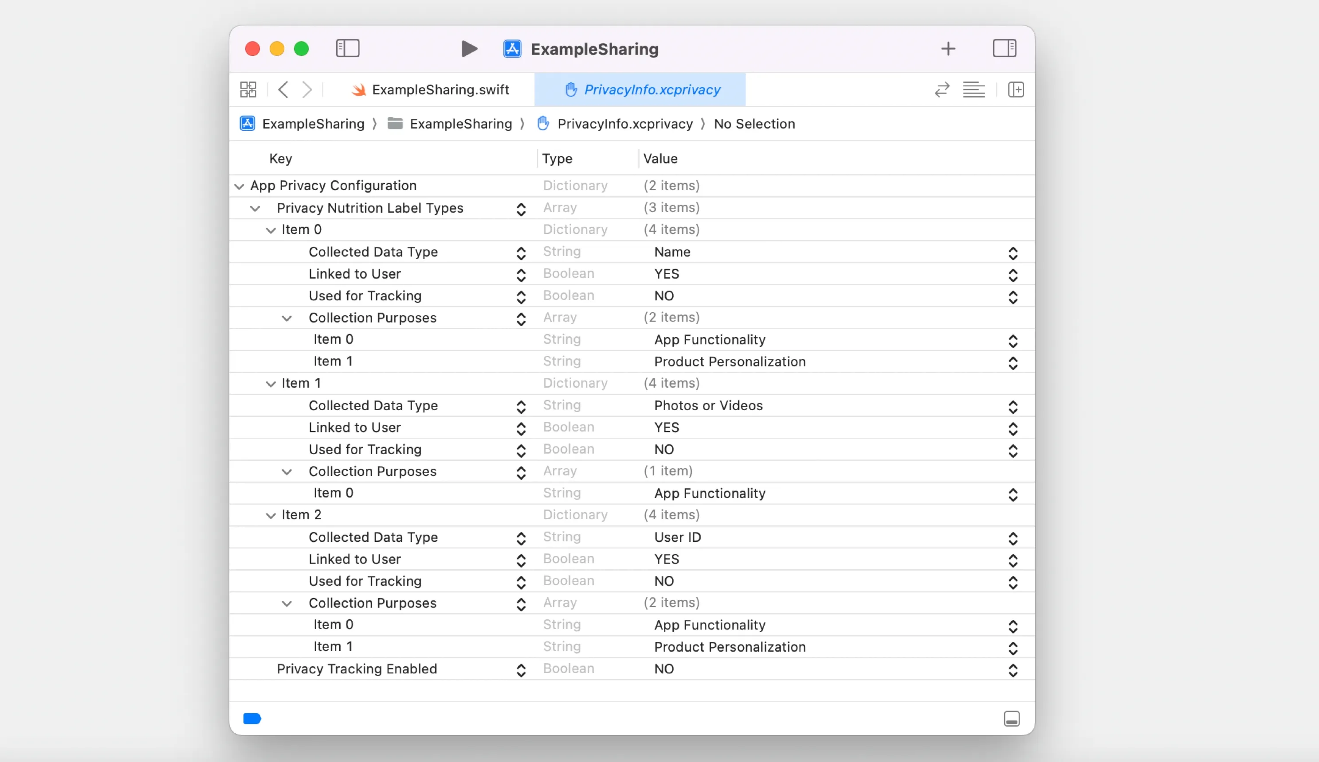Open value popup for Photos or Videos
The image size is (1319, 762).
pos(1013,407)
